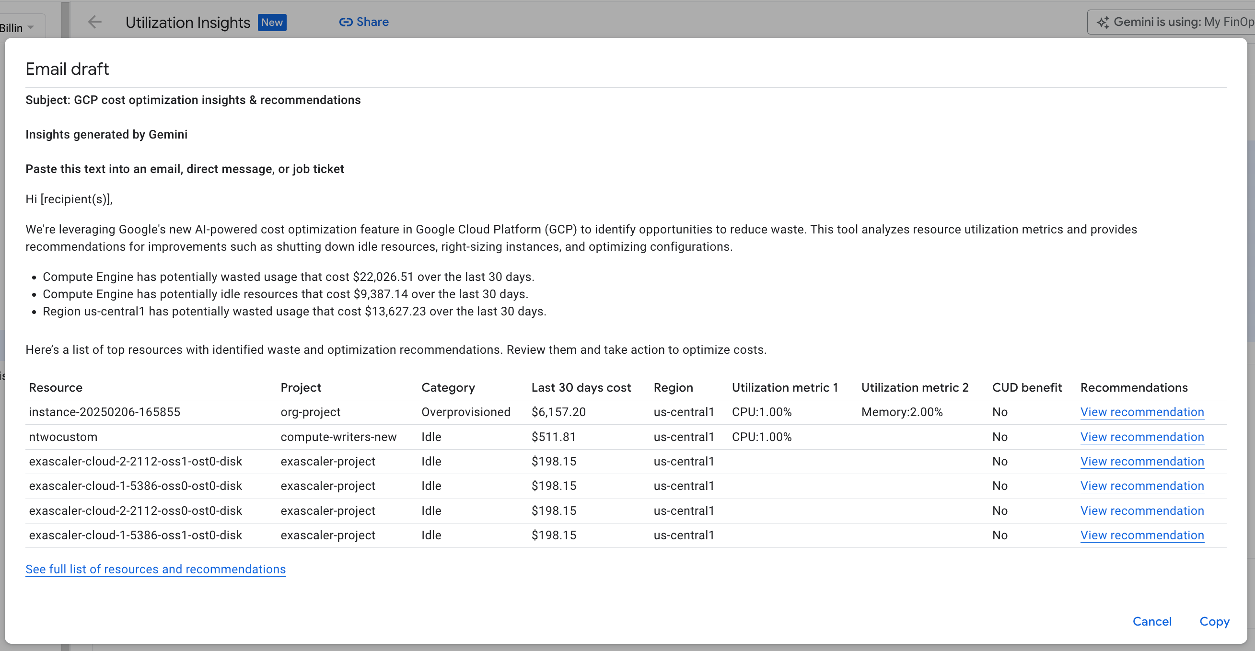Viewport: 1255px width, 651px height.
Task: Open 'See full list of resources and recommendations'
Action: click(155, 569)
